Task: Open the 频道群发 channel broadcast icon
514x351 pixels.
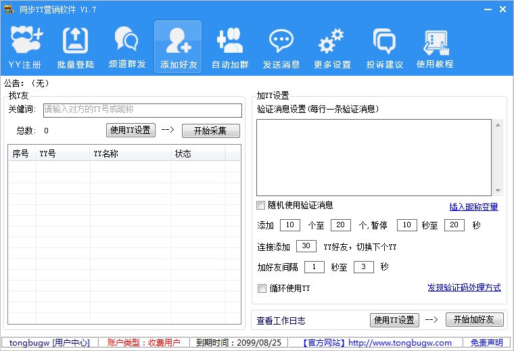Action: [x=127, y=47]
